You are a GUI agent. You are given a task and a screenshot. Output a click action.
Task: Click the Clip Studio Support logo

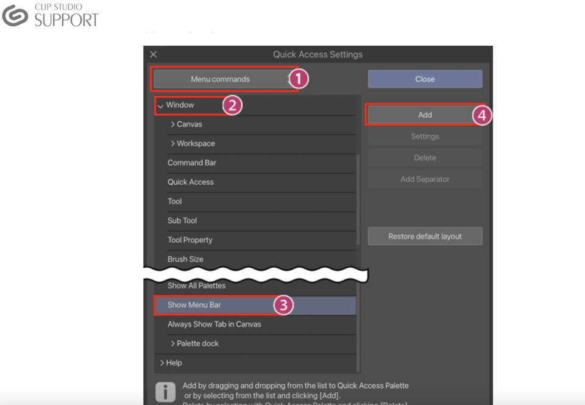[51, 15]
